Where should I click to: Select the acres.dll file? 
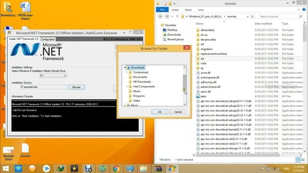[x=205, y=73]
